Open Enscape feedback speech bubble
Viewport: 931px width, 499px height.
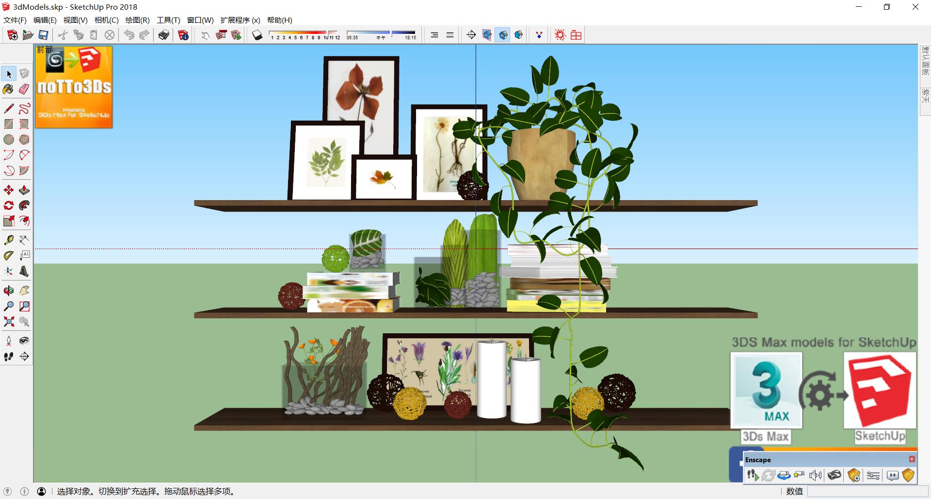(x=892, y=475)
